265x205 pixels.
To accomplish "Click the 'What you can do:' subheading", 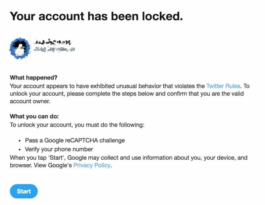I will click(34, 117).
